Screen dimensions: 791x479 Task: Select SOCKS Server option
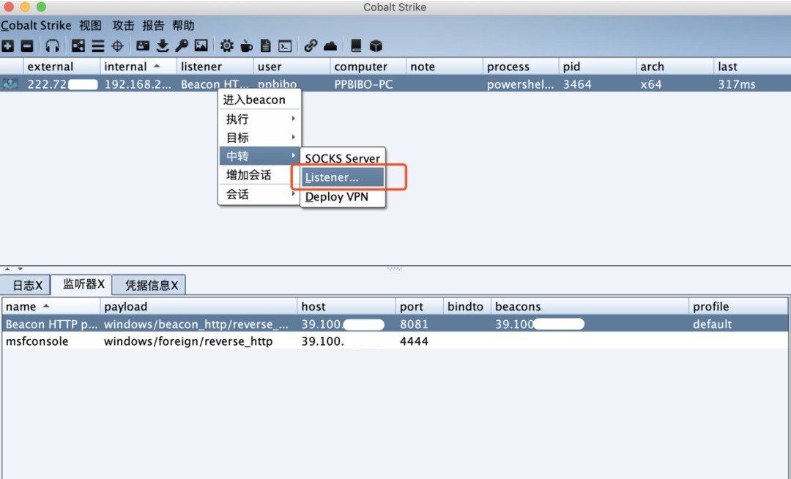(x=343, y=158)
